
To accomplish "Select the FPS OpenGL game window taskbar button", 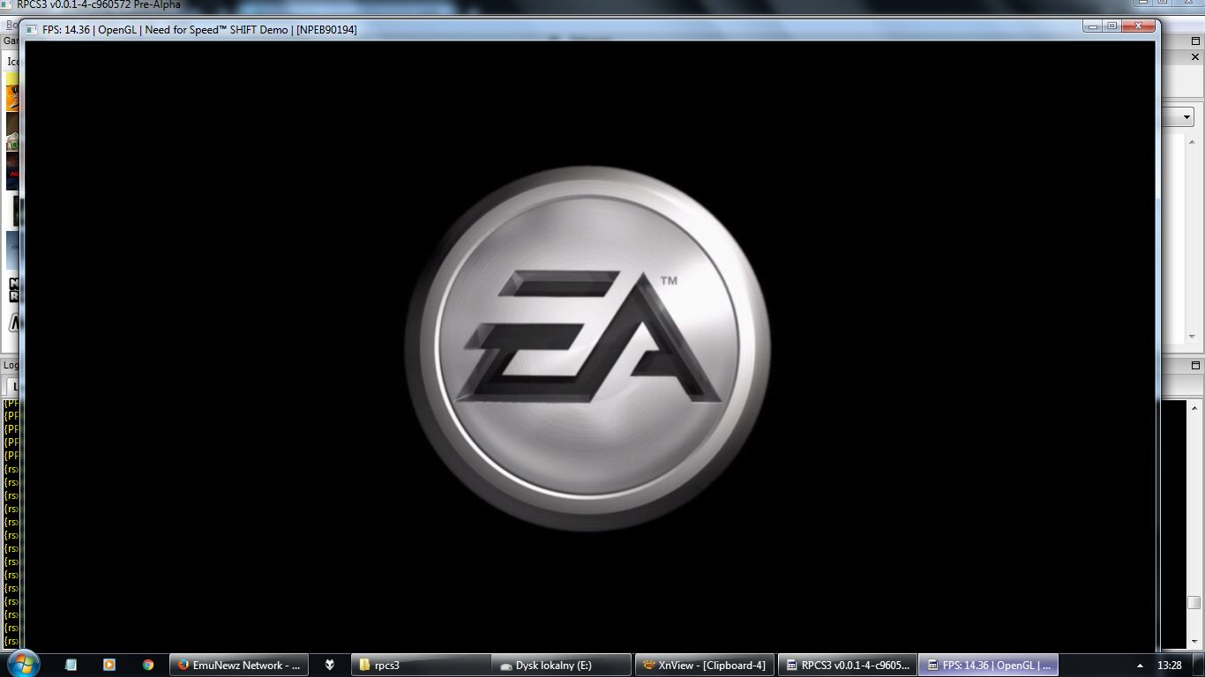I will tap(988, 665).
